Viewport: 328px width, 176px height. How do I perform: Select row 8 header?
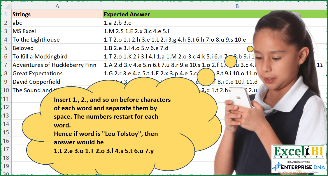[6, 73]
